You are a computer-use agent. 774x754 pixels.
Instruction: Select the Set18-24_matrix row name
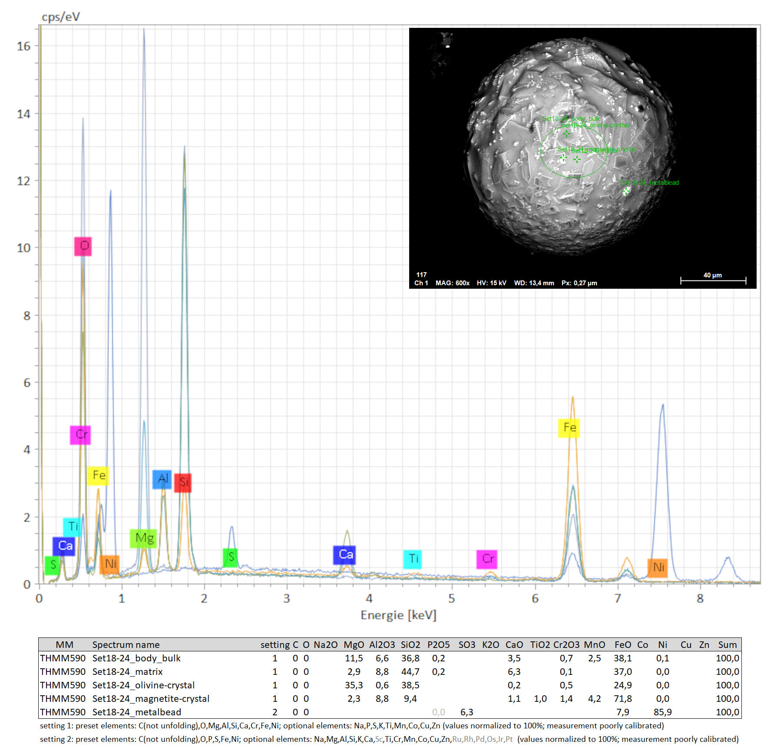click(x=127, y=672)
